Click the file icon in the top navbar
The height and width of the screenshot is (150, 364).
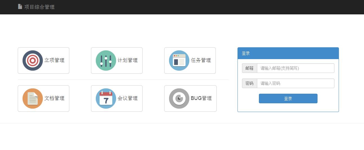20,6
